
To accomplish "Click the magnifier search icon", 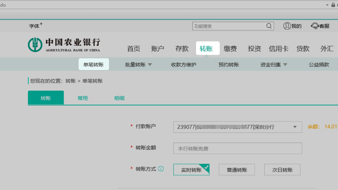I will [269, 26].
